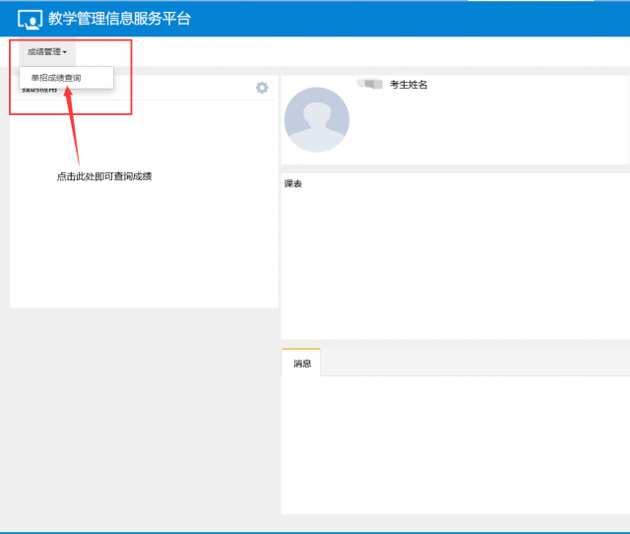Click the blue footer strip at the bottom
This screenshot has height=534, width=630.
315,531
